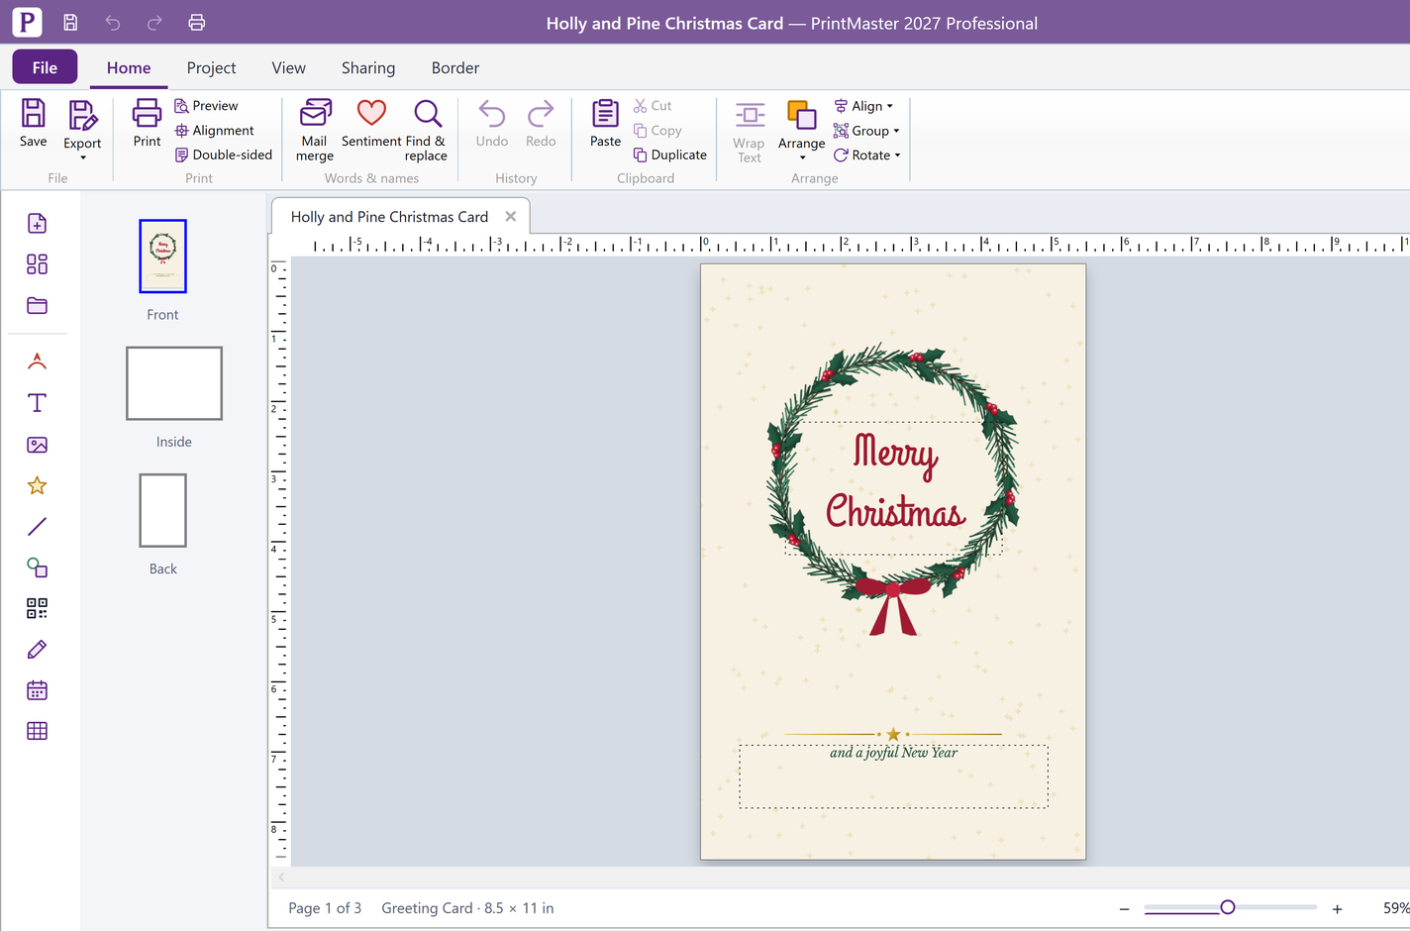
Task: Select the pencil draw tool
Action: (37, 650)
